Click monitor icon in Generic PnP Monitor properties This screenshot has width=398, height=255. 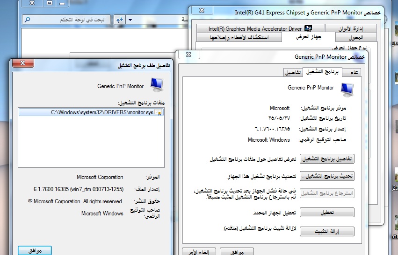tap(347, 90)
